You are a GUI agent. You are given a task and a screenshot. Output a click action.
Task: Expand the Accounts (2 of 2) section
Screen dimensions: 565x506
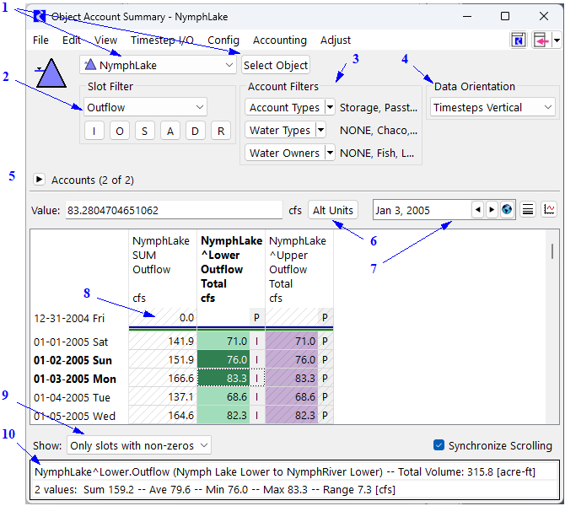pyautogui.click(x=39, y=180)
